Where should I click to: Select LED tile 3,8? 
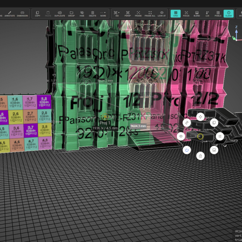[x=45, y=130]
